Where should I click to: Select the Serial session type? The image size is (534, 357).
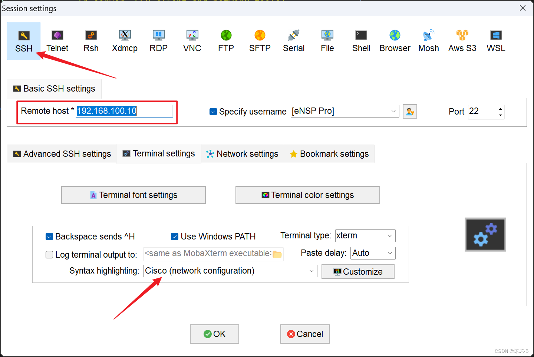pyautogui.click(x=293, y=40)
